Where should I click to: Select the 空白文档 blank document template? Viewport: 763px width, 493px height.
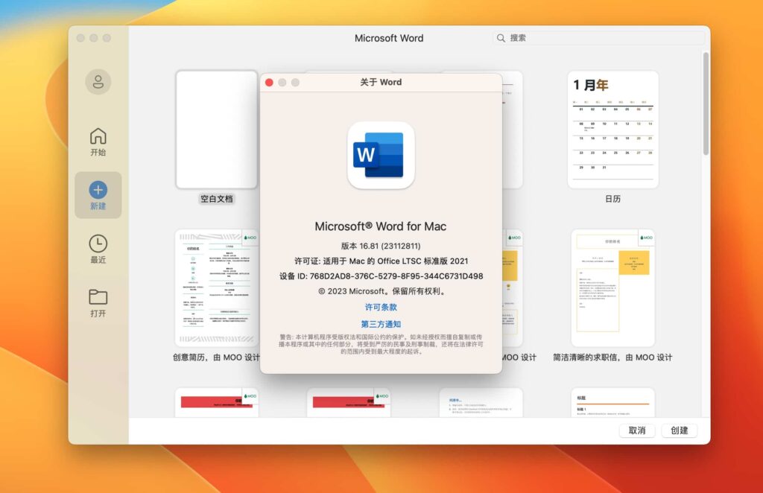pos(217,130)
